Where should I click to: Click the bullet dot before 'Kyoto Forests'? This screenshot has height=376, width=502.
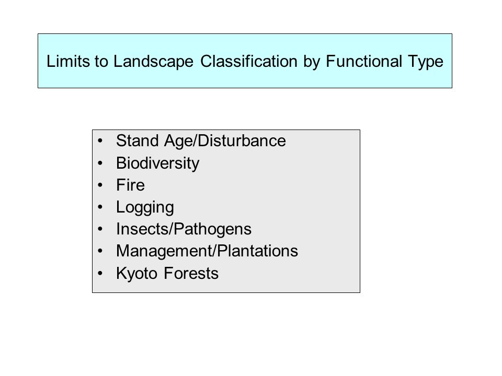tap(100, 273)
